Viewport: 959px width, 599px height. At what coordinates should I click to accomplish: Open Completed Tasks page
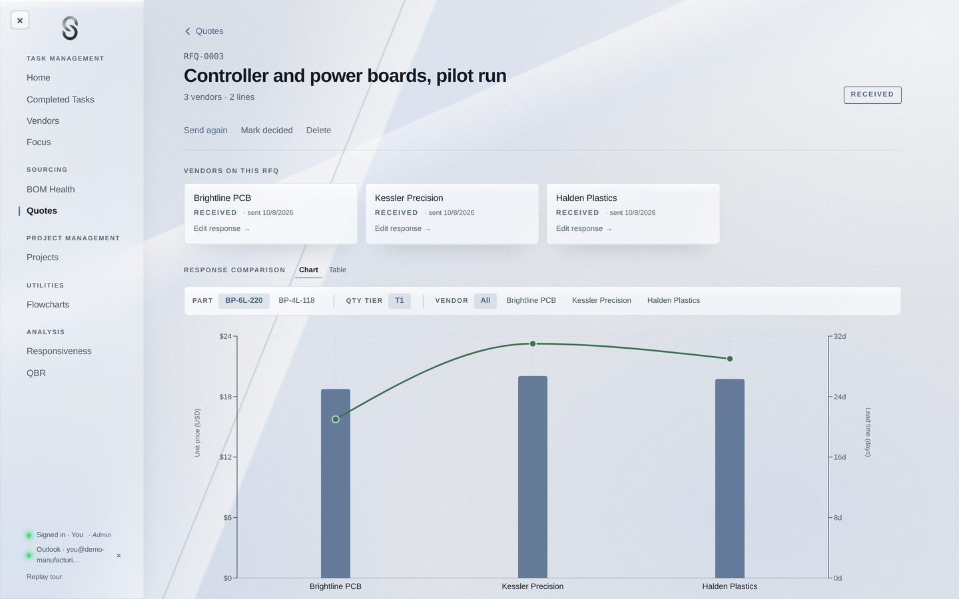point(61,100)
